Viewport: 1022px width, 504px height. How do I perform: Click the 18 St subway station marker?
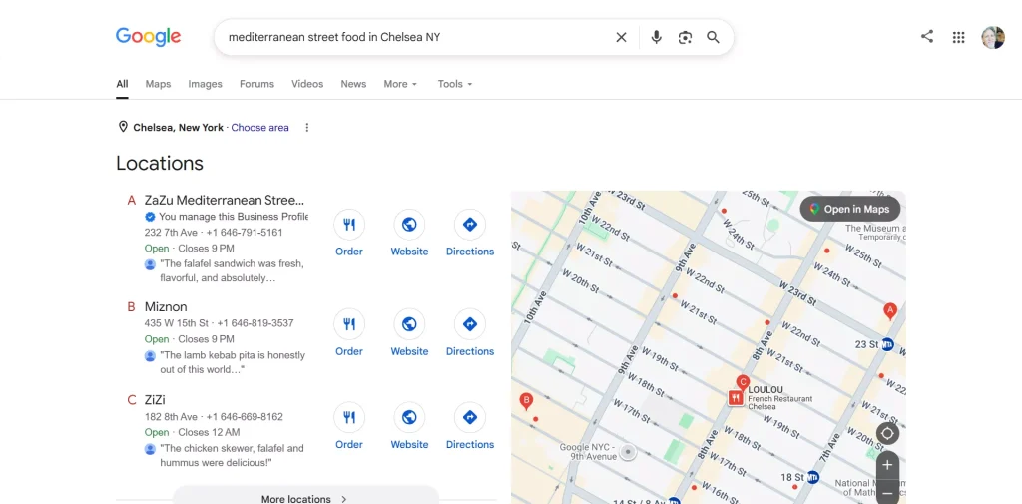pyautogui.click(x=812, y=477)
